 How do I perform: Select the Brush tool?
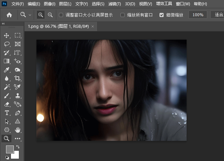(x=7, y=96)
